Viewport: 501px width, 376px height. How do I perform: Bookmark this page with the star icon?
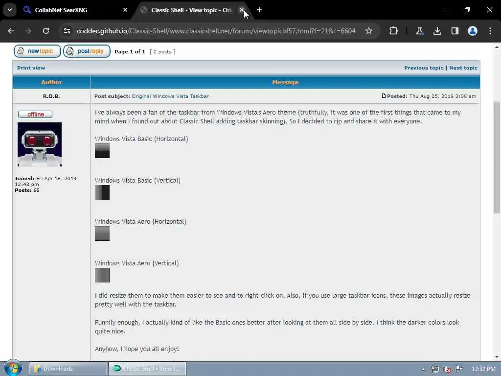tap(369, 31)
